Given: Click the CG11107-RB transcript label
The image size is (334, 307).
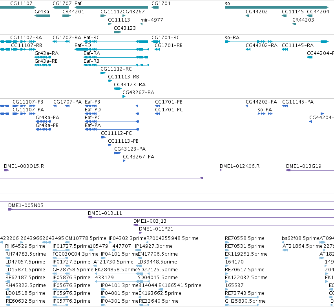Looking at the screenshot, I should (x=26, y=45).
